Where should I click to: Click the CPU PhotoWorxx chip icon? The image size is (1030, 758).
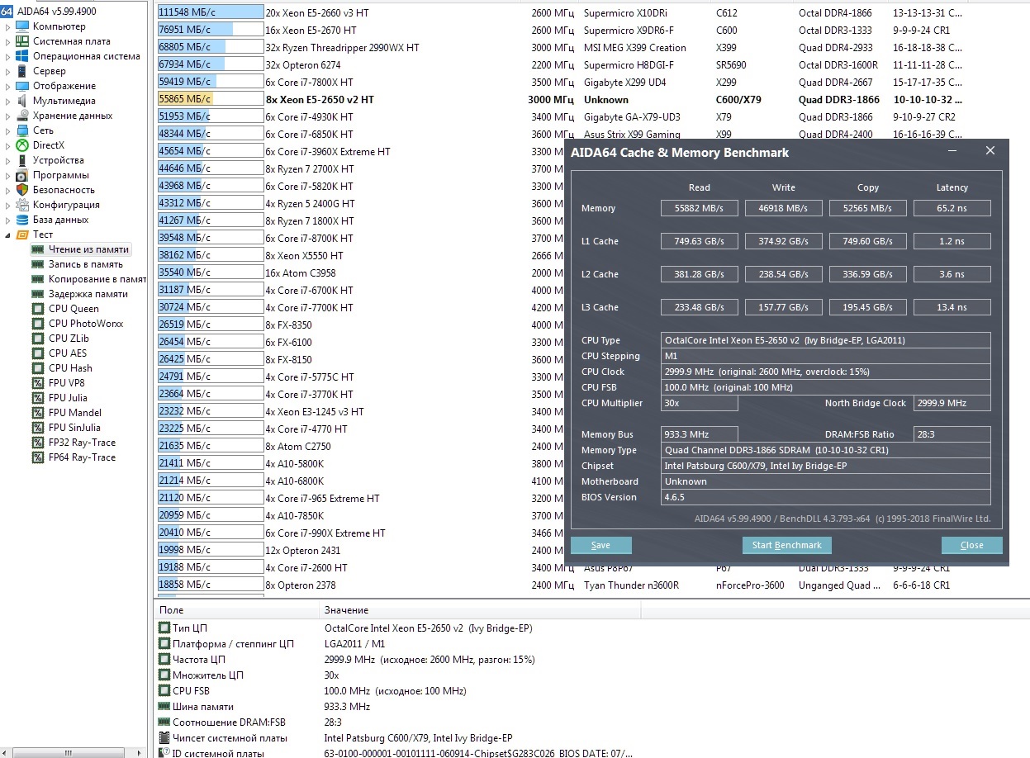[37, 324]
